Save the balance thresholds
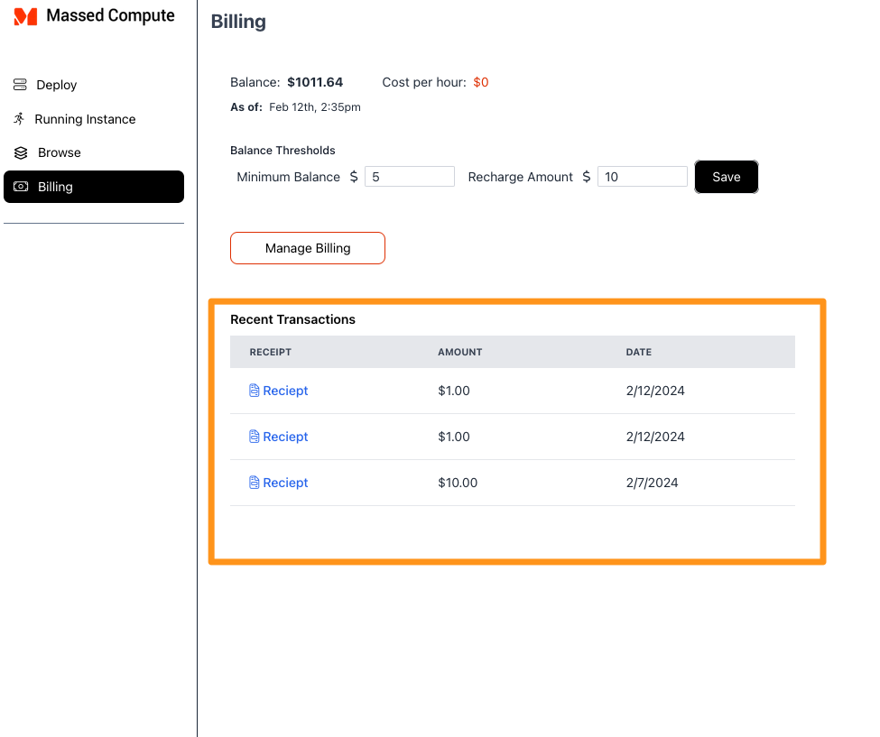This screenshot has width=880, height=737. [727, 177]
